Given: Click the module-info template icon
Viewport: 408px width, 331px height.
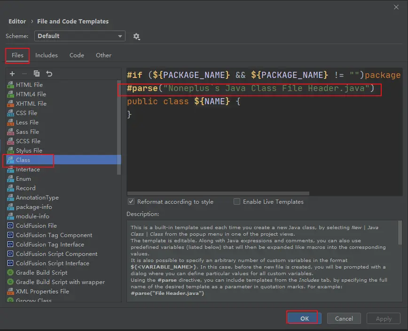Looking at the screenshot, I should click(x=10, y=216).
